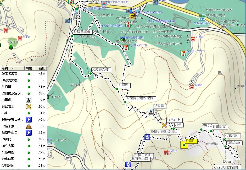Click the 164 m elevation value

pyautogui.click(x=41, y=166)
